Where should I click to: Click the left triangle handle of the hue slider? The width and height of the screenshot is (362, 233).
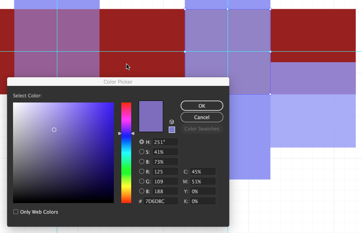[x=119, y=134]
